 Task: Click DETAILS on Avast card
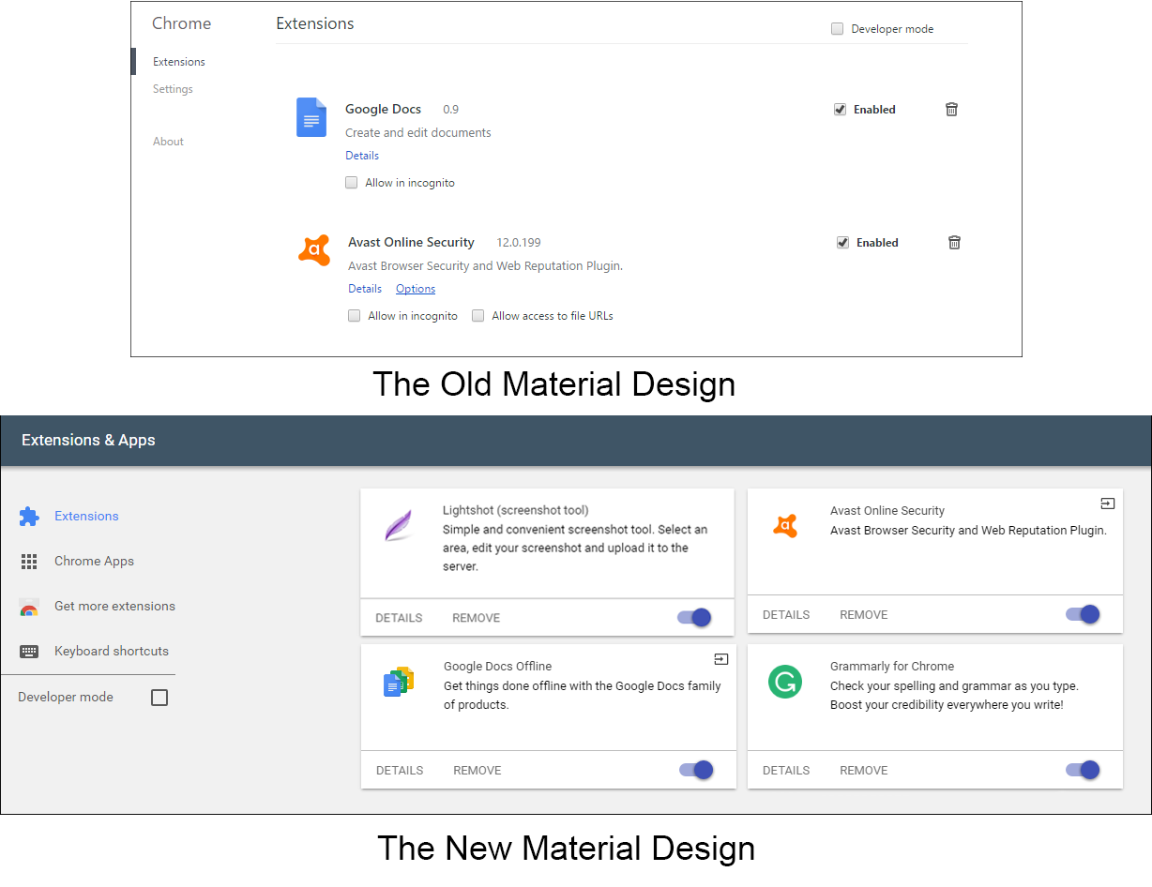coord(786,615)
